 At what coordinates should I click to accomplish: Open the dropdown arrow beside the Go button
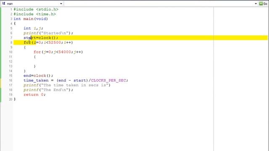(x=256, y=4)
